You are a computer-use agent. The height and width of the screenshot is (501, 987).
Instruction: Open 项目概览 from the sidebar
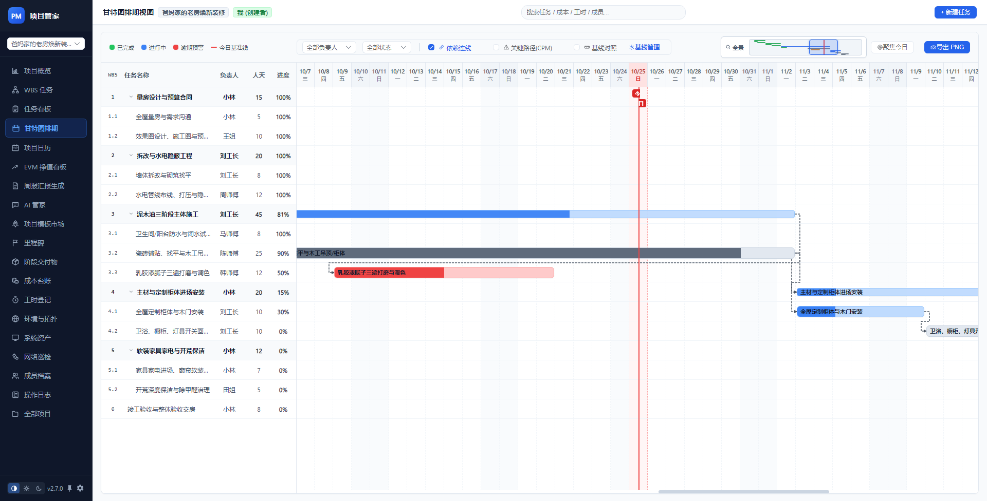pos(46,71)
